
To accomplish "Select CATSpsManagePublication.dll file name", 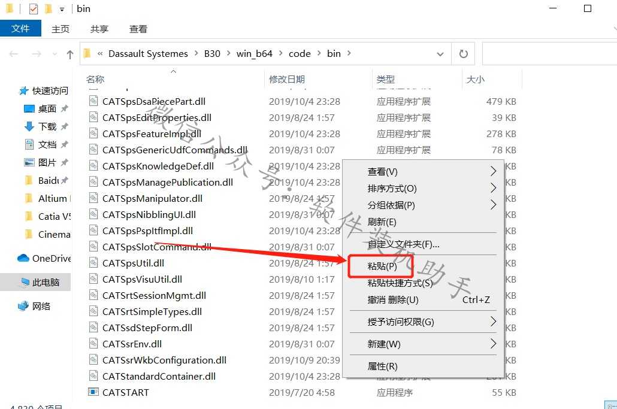I will tap(168, 182).
